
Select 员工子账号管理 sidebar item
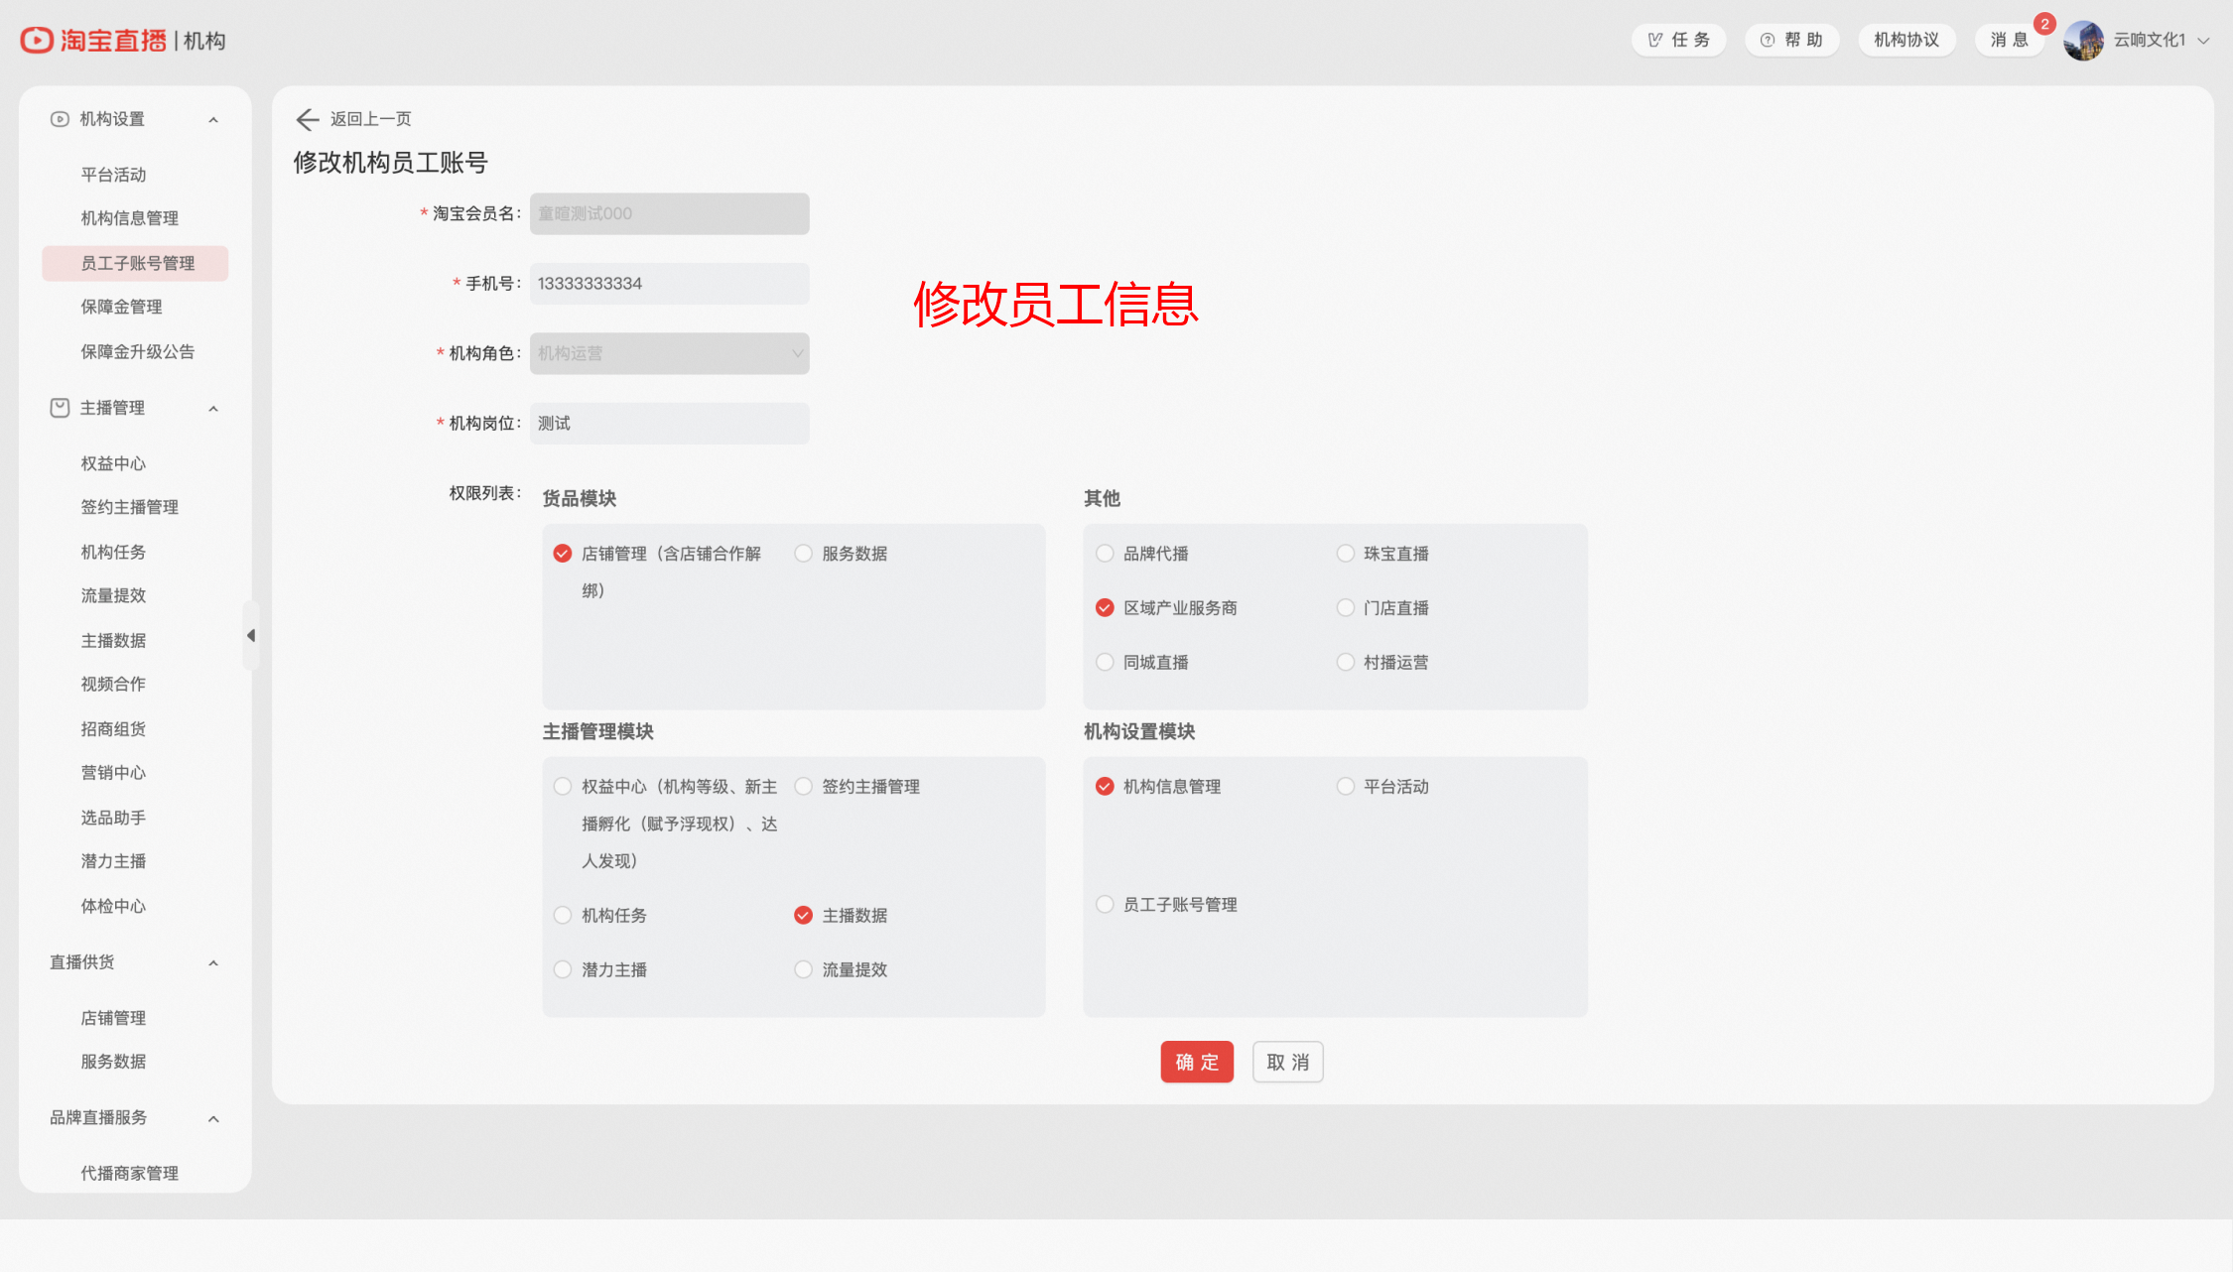pos(135,263)
